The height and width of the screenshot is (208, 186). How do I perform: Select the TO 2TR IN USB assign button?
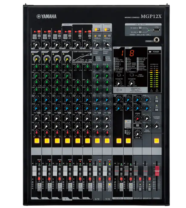140,32
